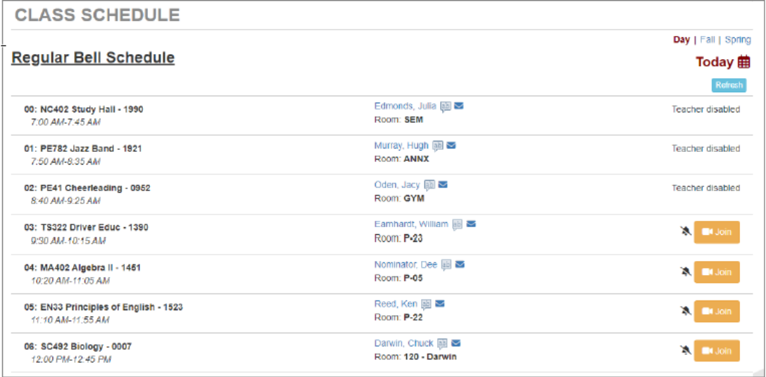Click envelope icon next to Jacy Oden
The height and width of the screenshot is (377, 766).
coord(443,185)
